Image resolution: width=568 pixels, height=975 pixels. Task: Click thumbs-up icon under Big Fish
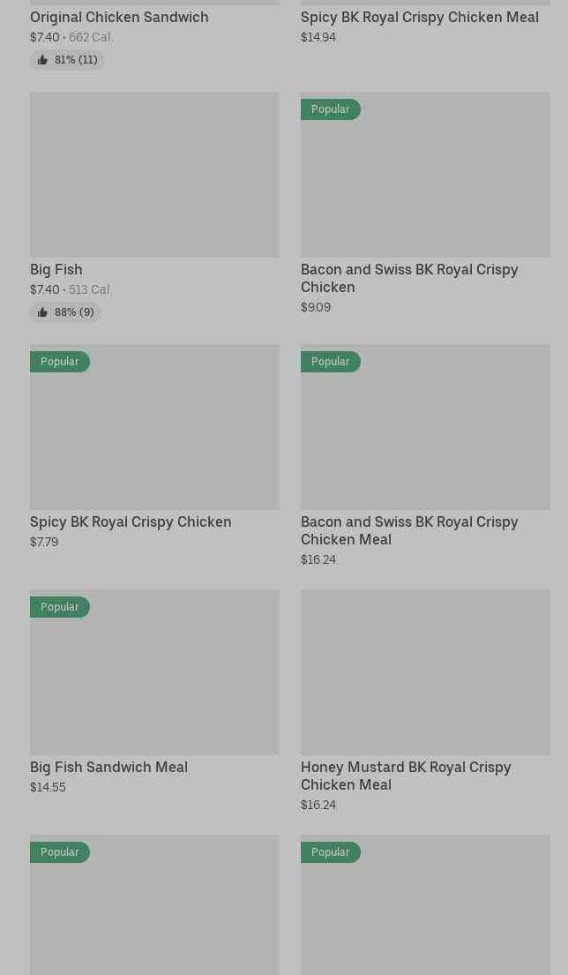point(42,312)
